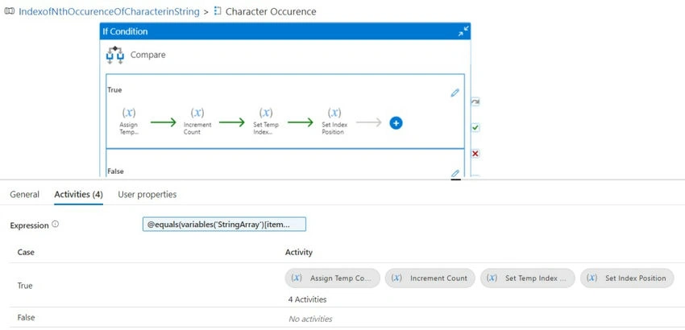Viewport: 685px width, 330px height.
Task: Open Increment Count activity chip
Action: tap(430, 278)
